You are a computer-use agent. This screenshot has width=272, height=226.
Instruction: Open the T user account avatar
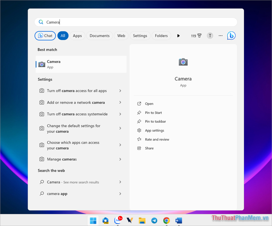(x=210, y=36)
